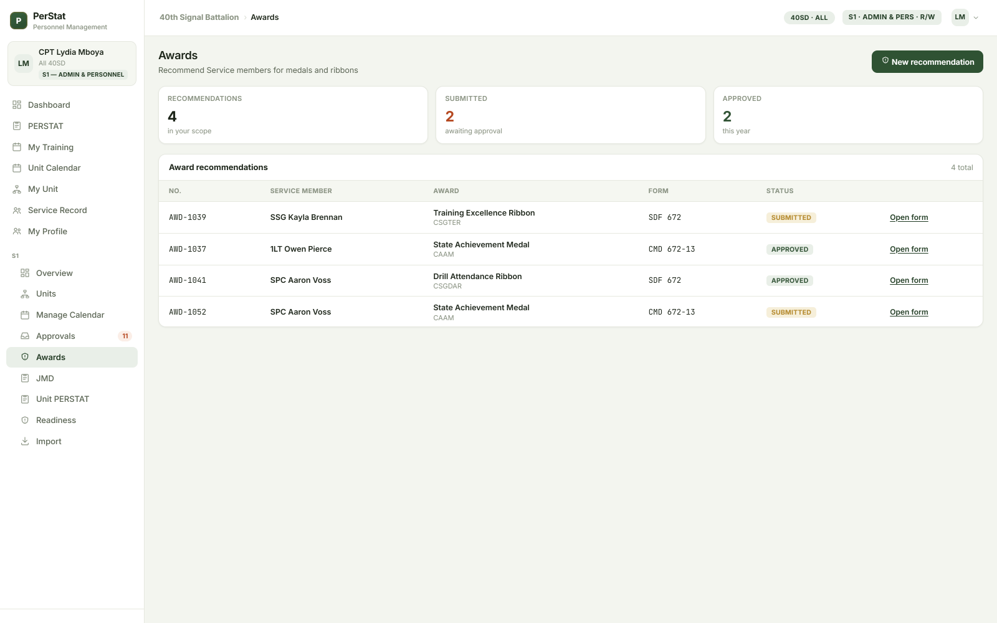Viewport: 997px width, 623px height.
Task: Click the My Training calendar icon
Action: 17,147
